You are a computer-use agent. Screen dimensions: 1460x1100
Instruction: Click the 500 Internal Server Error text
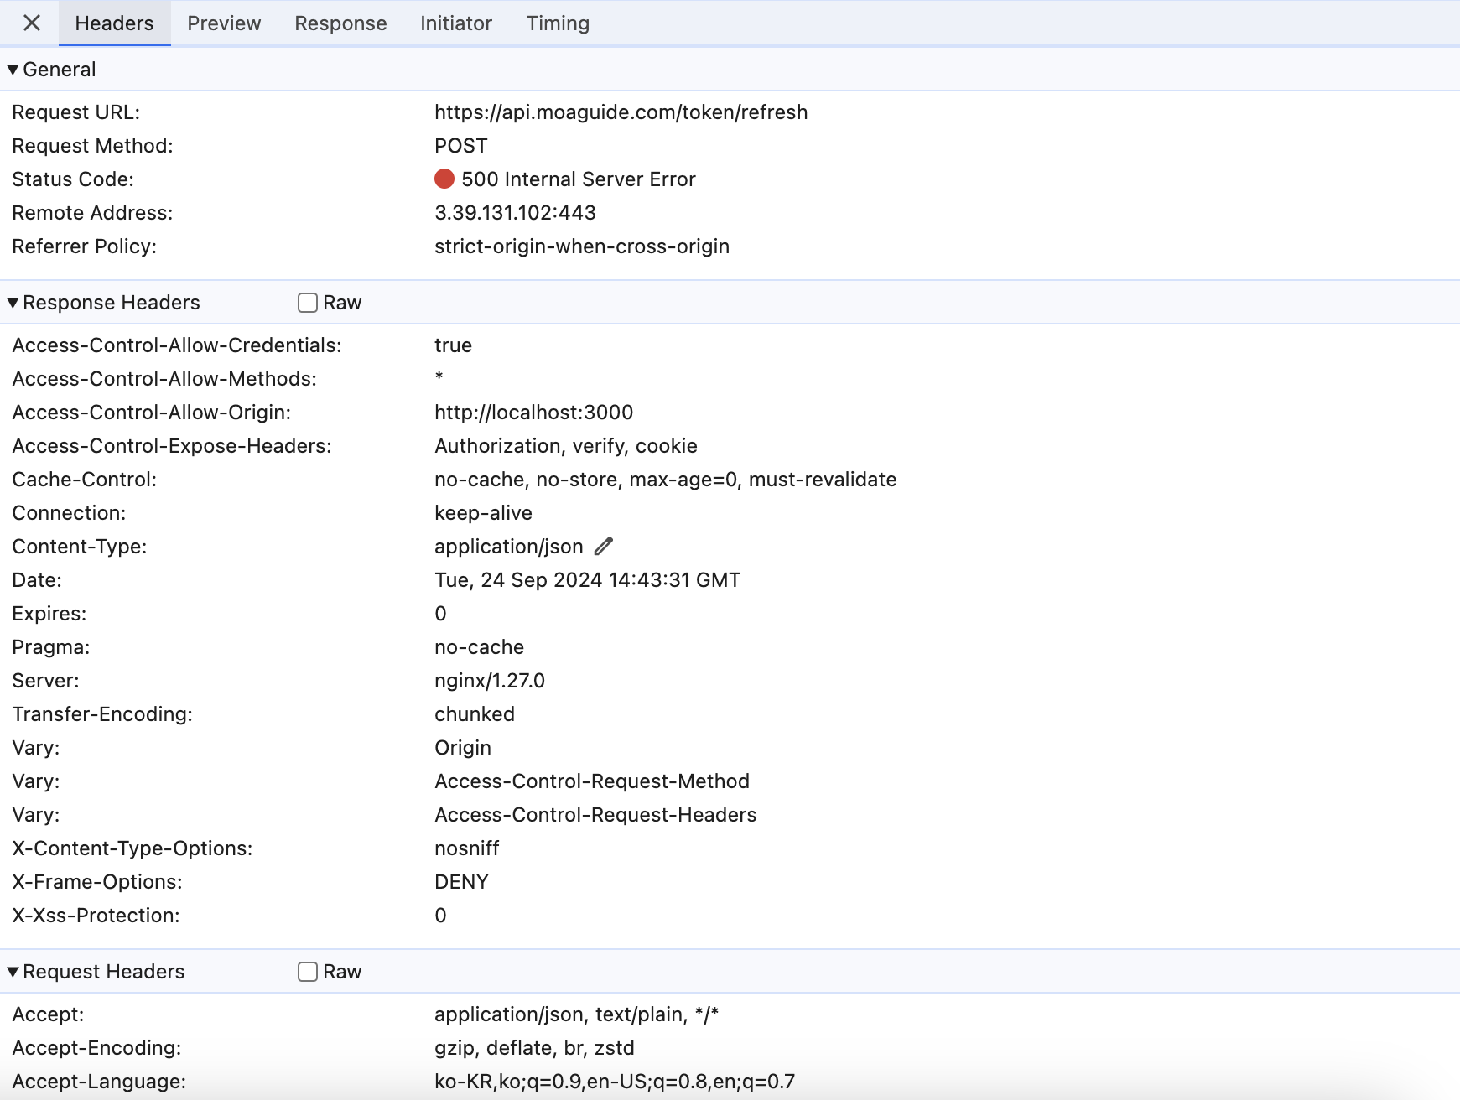579,179
